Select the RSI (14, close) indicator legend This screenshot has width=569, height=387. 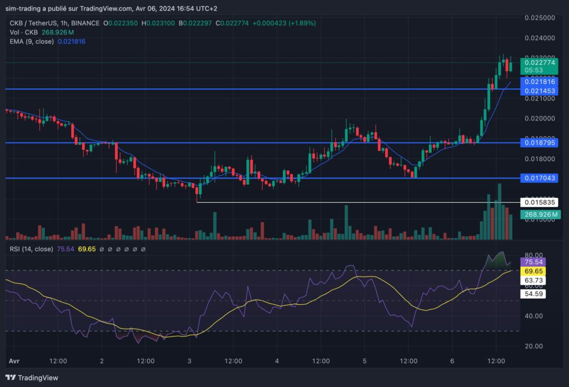pyautogui.click(x=31, y=249)
